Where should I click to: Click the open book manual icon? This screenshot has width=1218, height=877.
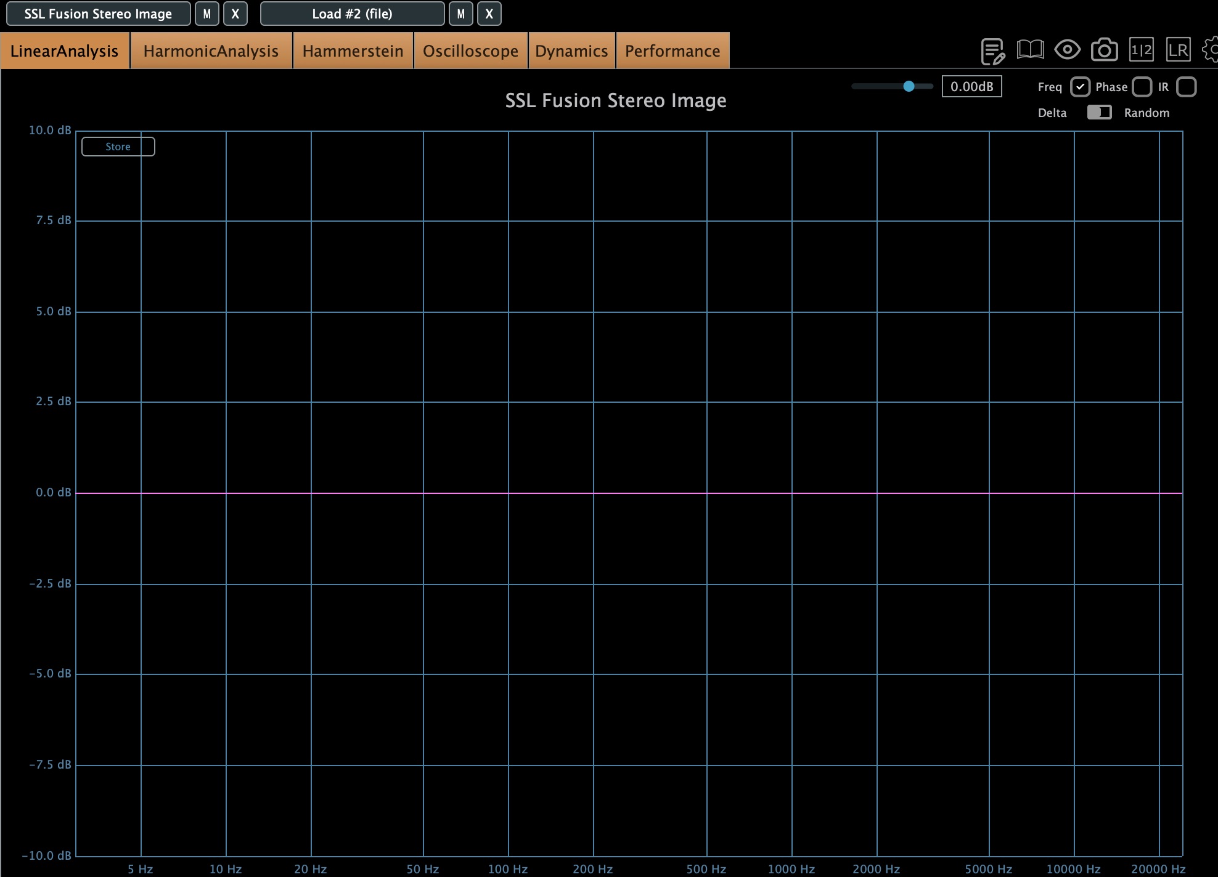pos(1030,50)
